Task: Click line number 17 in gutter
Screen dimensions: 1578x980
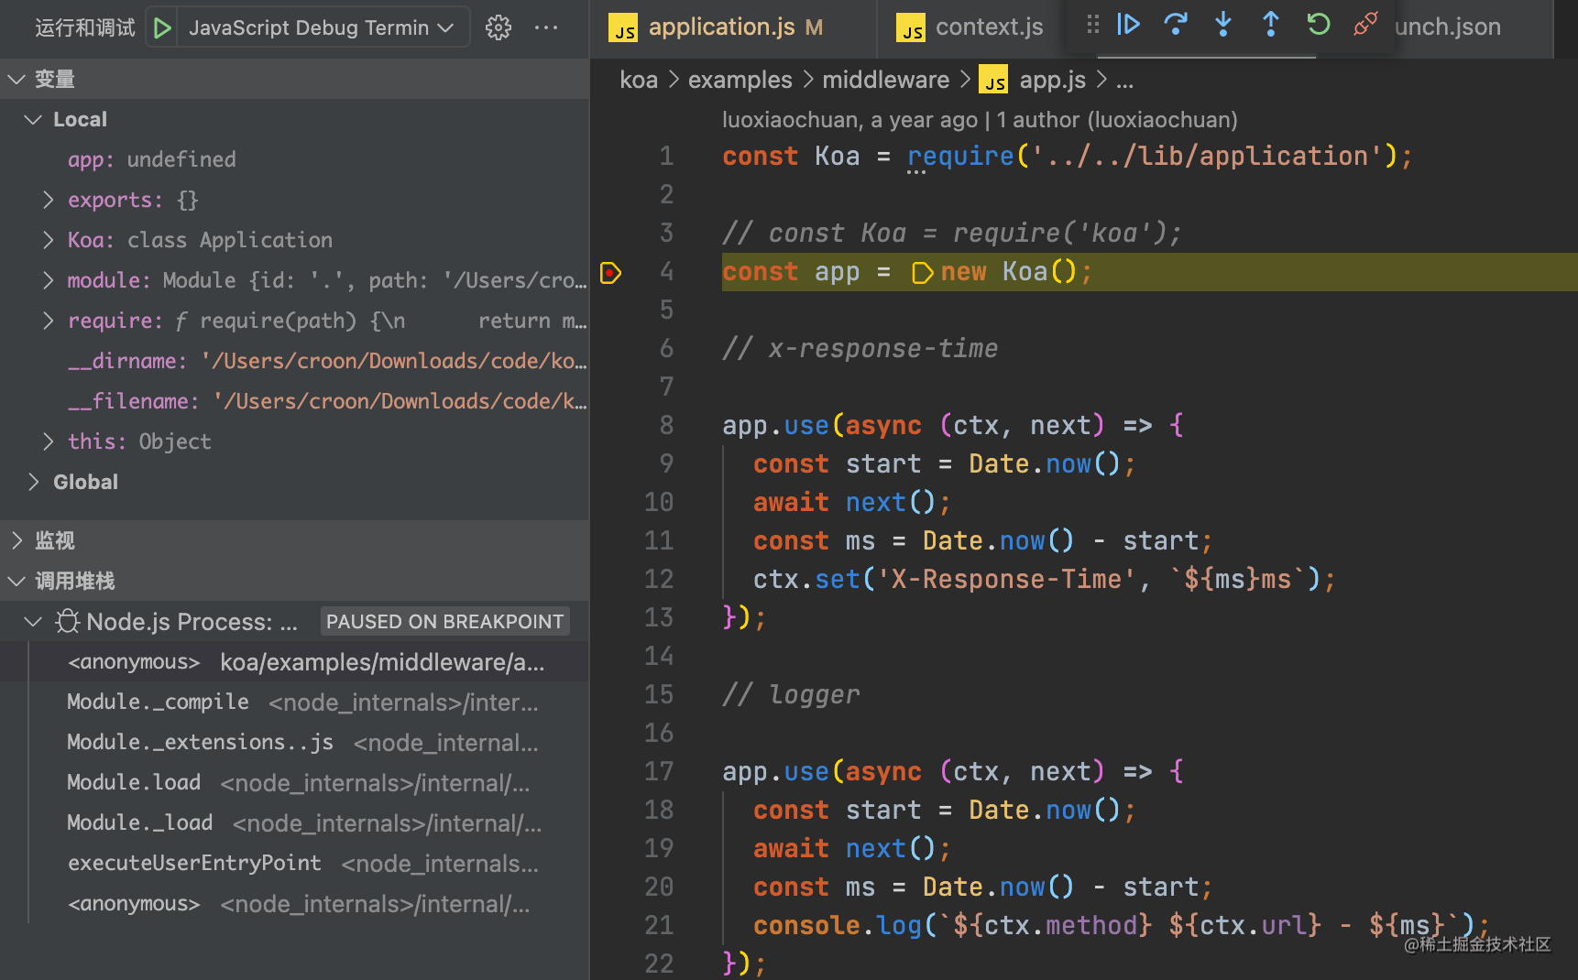Action: (659, 771)
